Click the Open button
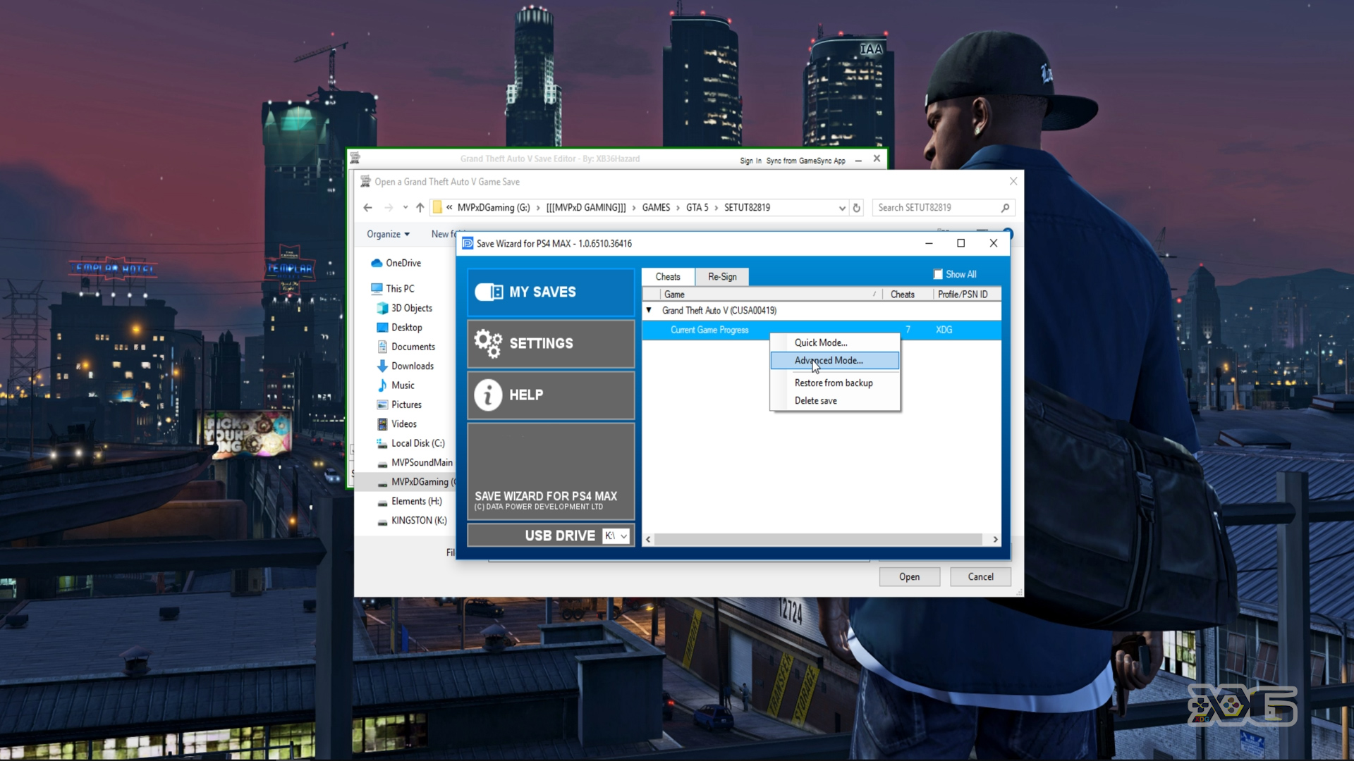The width and height of the screenshot is (1354, 761). [x=910, y=576]
